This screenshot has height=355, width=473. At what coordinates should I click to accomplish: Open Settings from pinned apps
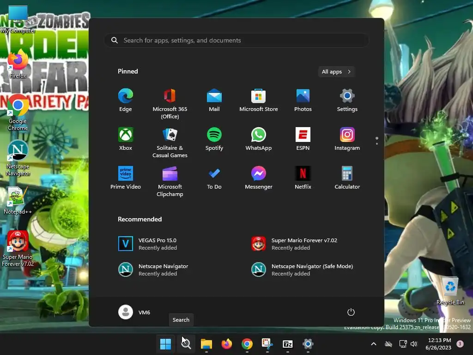[347, 100]
